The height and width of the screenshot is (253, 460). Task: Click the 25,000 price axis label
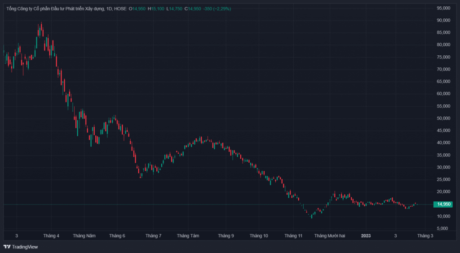(443, 179)
